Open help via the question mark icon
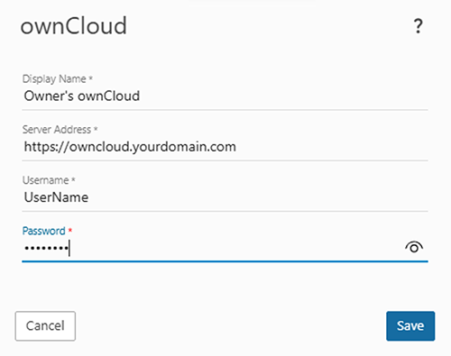451x356 pixels. (418, 26)
